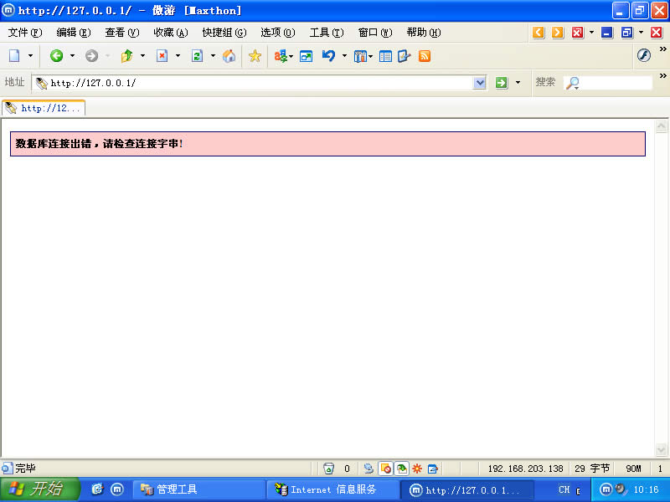This screenshot has height=502, width=670.
Task: Click the scrollbar up arrow
Action: pyautogui.click(x=661, y=126)
